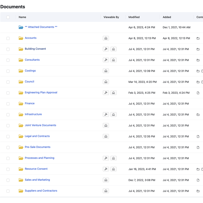Toggle the select-all checkbox in table header

coord(8,17)
